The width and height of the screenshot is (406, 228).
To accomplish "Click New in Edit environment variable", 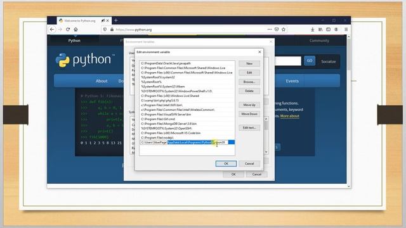I will tap(249, 63).
